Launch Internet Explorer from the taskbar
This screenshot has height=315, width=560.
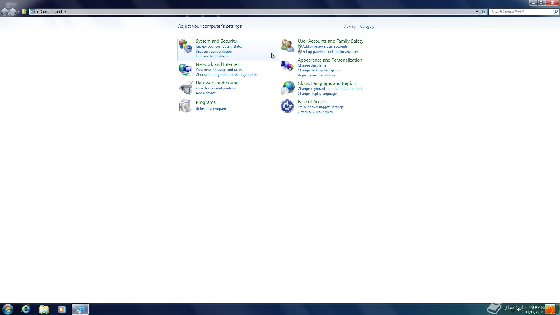26,309
